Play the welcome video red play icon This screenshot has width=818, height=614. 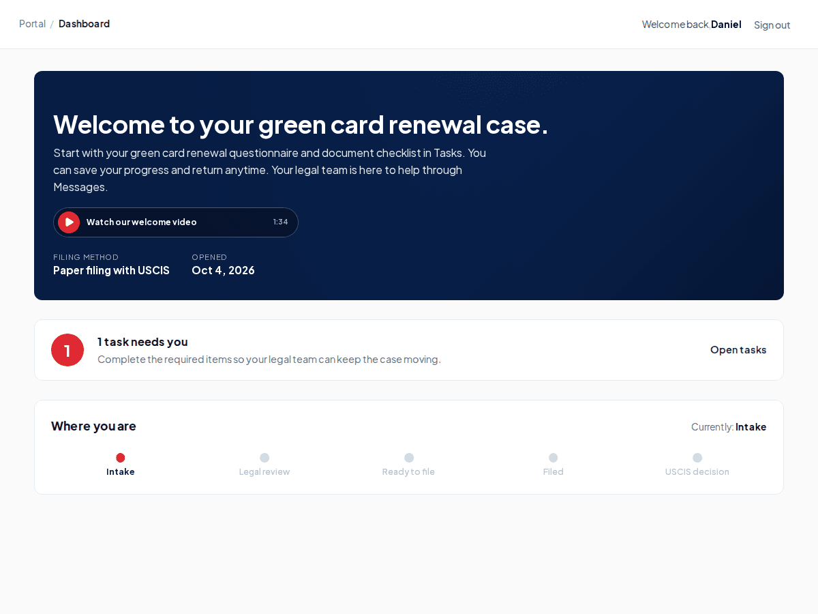(x=69, y=222)
